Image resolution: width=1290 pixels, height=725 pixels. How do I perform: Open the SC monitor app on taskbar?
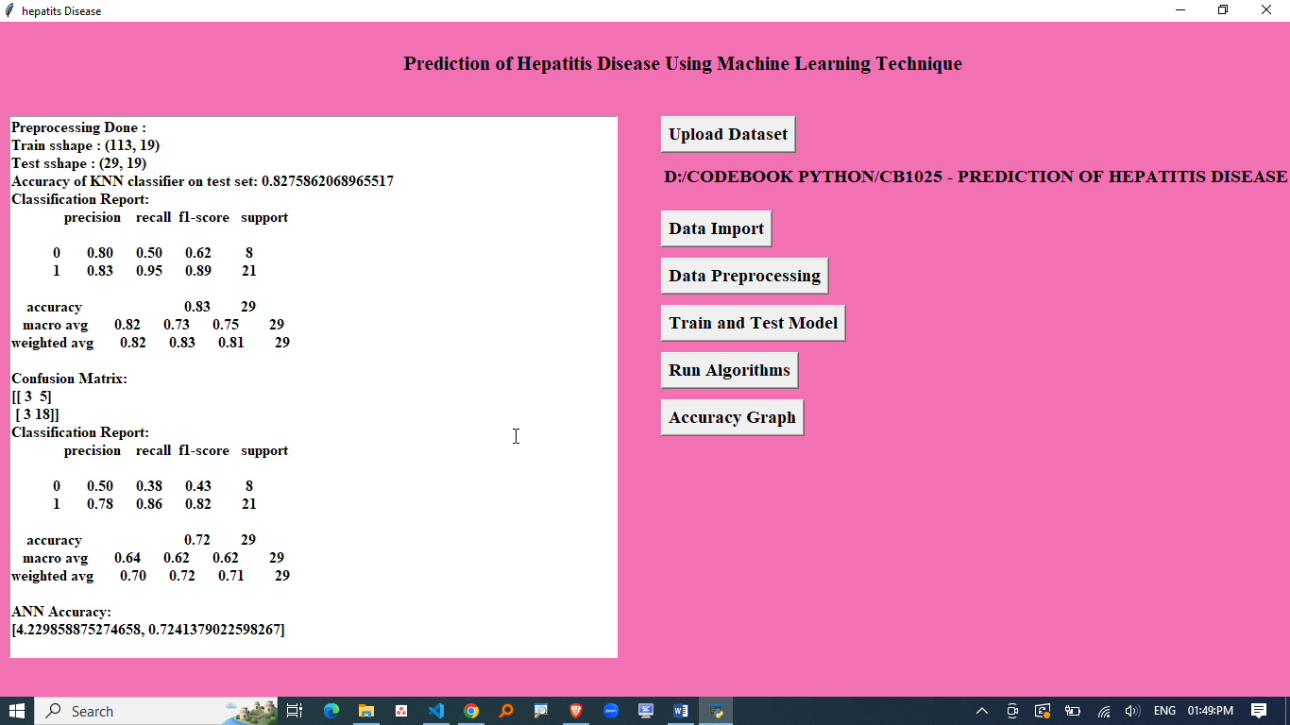pos(646,711)
